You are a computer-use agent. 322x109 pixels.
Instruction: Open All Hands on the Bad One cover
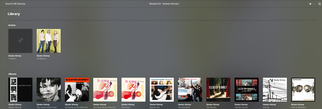(77, 90)
